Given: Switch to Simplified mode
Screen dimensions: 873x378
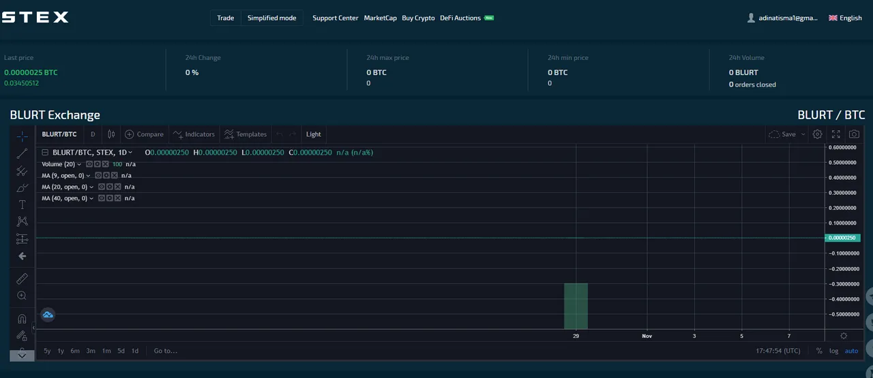Looking at the screenshot, I should click(x=271, y=18).
